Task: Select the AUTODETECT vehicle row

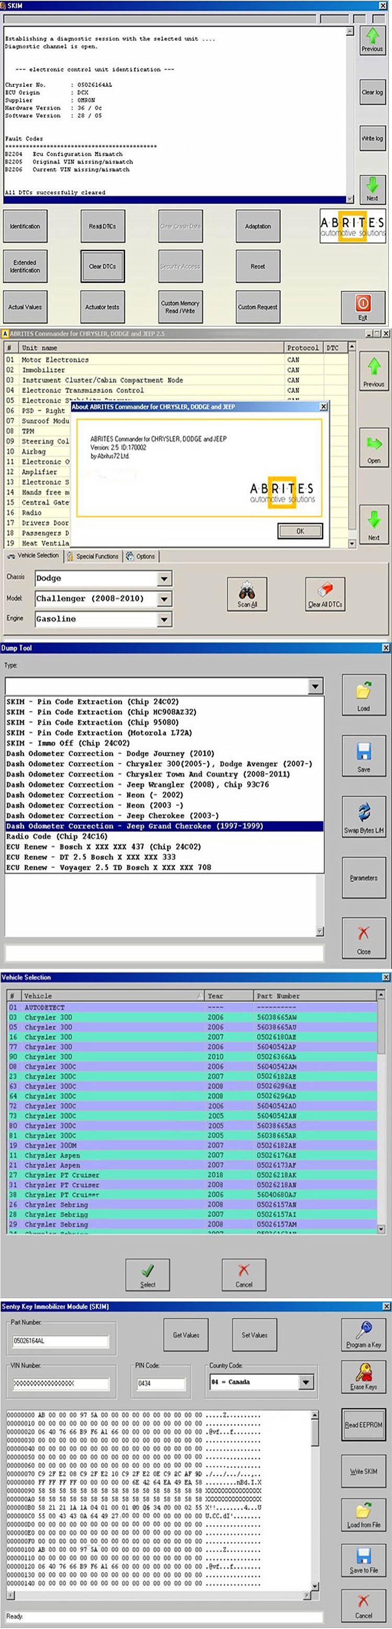Action: 192,1008
